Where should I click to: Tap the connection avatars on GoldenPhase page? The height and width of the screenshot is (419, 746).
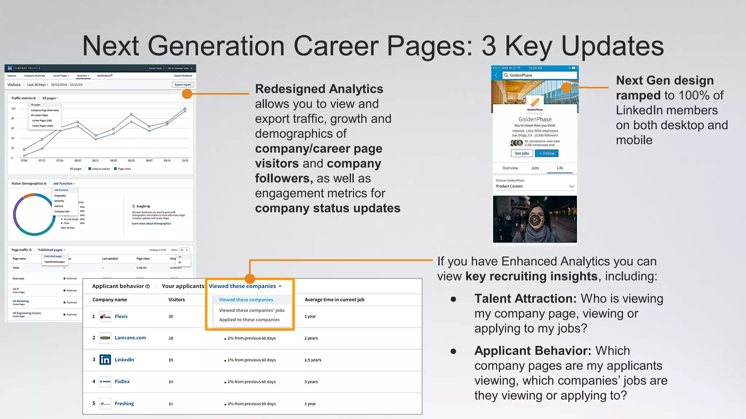pos(516,143)
